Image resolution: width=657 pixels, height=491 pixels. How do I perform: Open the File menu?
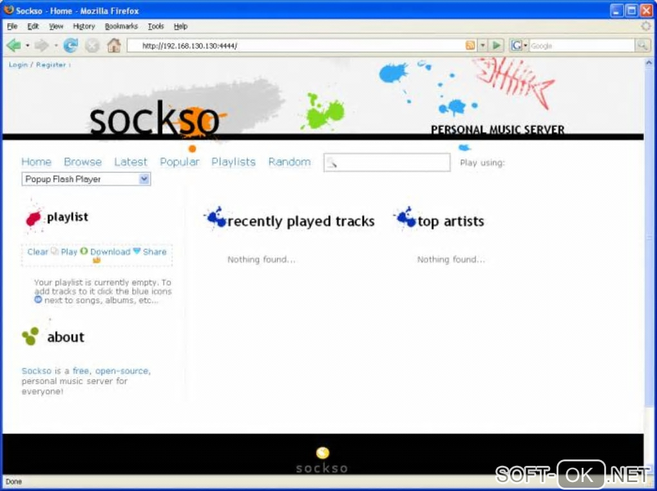point(12,26)
